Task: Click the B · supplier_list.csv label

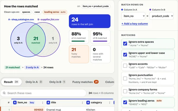Action: click(x=48, y=20)
